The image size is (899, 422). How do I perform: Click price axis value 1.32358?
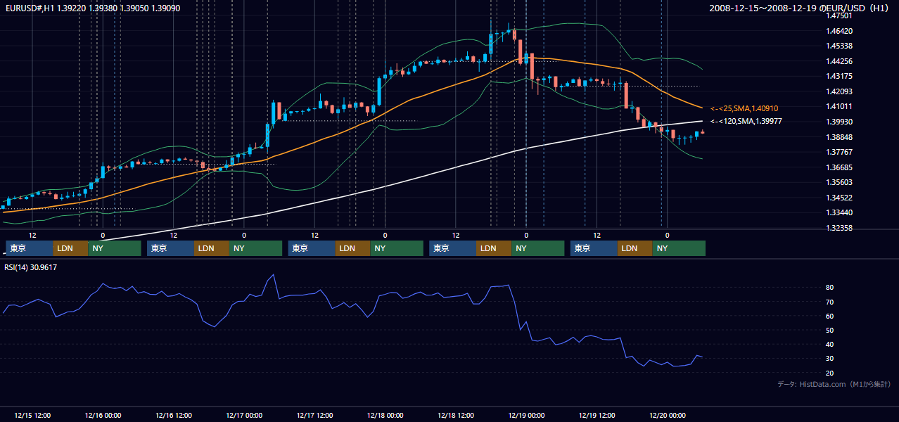[839, 228]
